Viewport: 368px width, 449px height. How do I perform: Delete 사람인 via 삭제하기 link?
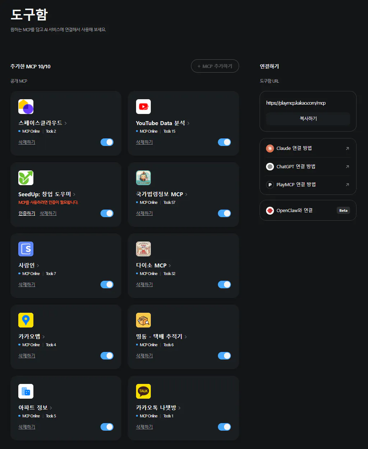pos(27,285)
